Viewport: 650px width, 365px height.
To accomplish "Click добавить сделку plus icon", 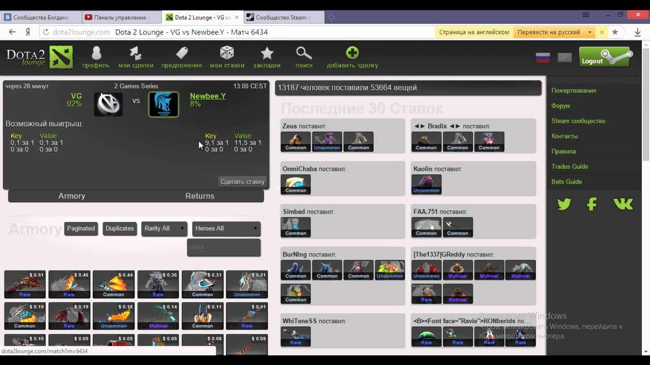I will pos(352,53).
